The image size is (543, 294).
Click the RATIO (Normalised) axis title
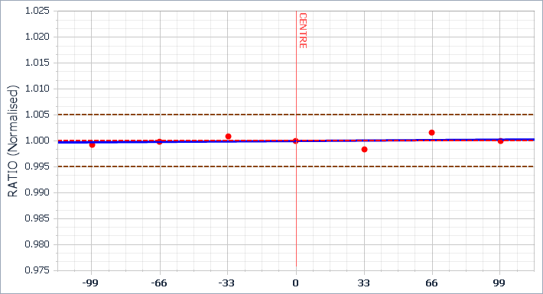(12, 141)
